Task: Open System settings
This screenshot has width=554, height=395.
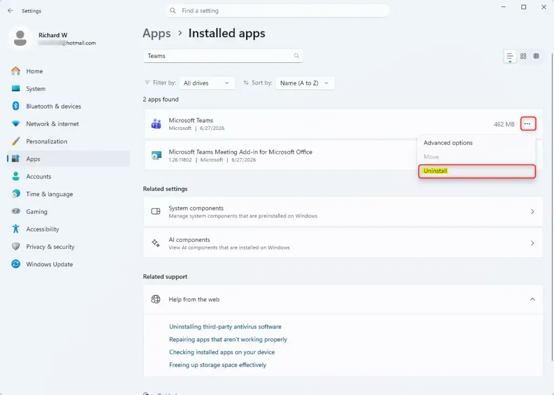Action: point(69,89)
